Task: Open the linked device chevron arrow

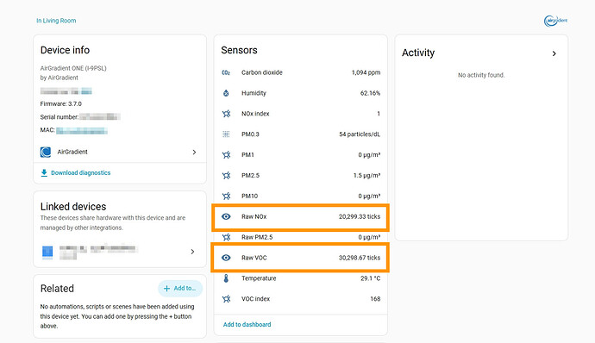Action: 193,252
